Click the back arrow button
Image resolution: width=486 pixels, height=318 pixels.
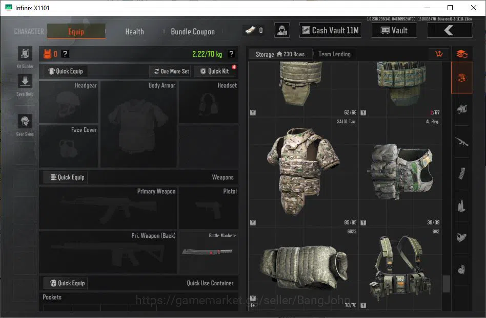coord(450,30)
